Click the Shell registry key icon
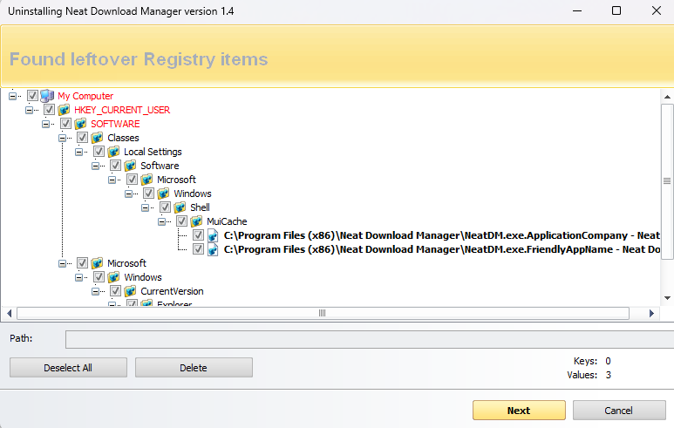Image resolution: width=674 pixels, height=428 pixels. tap(180, 207)
